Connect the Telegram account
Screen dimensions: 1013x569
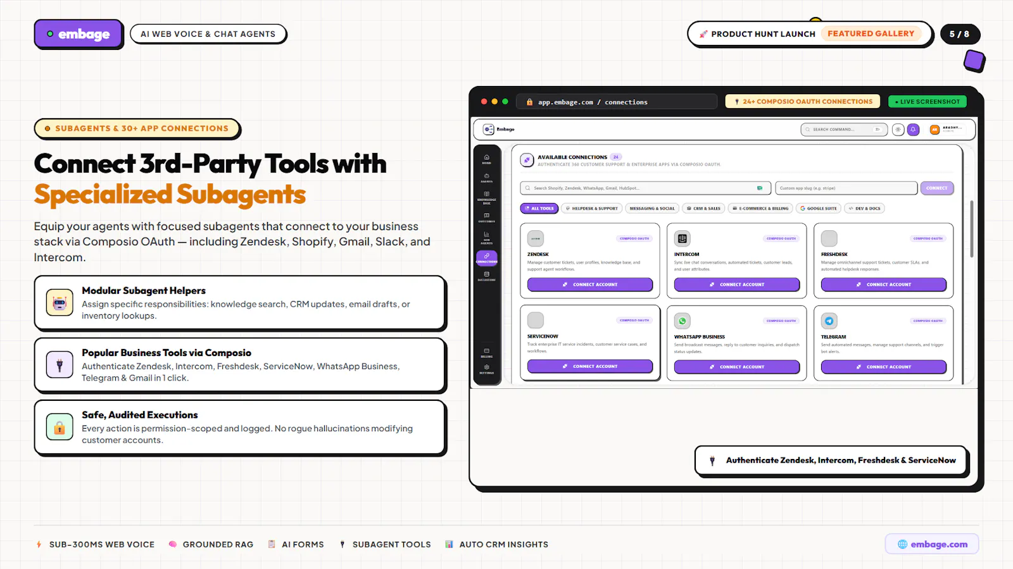[x=884, y=367]
